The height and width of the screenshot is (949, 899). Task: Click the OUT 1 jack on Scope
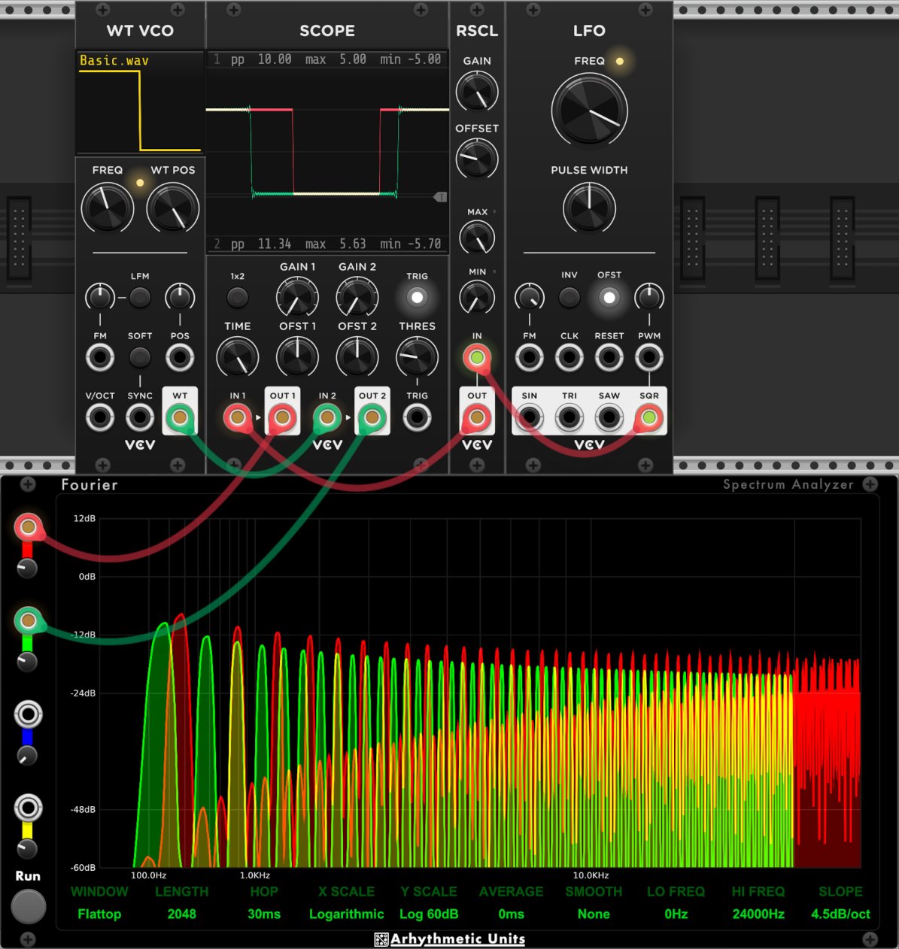[282, 417]
